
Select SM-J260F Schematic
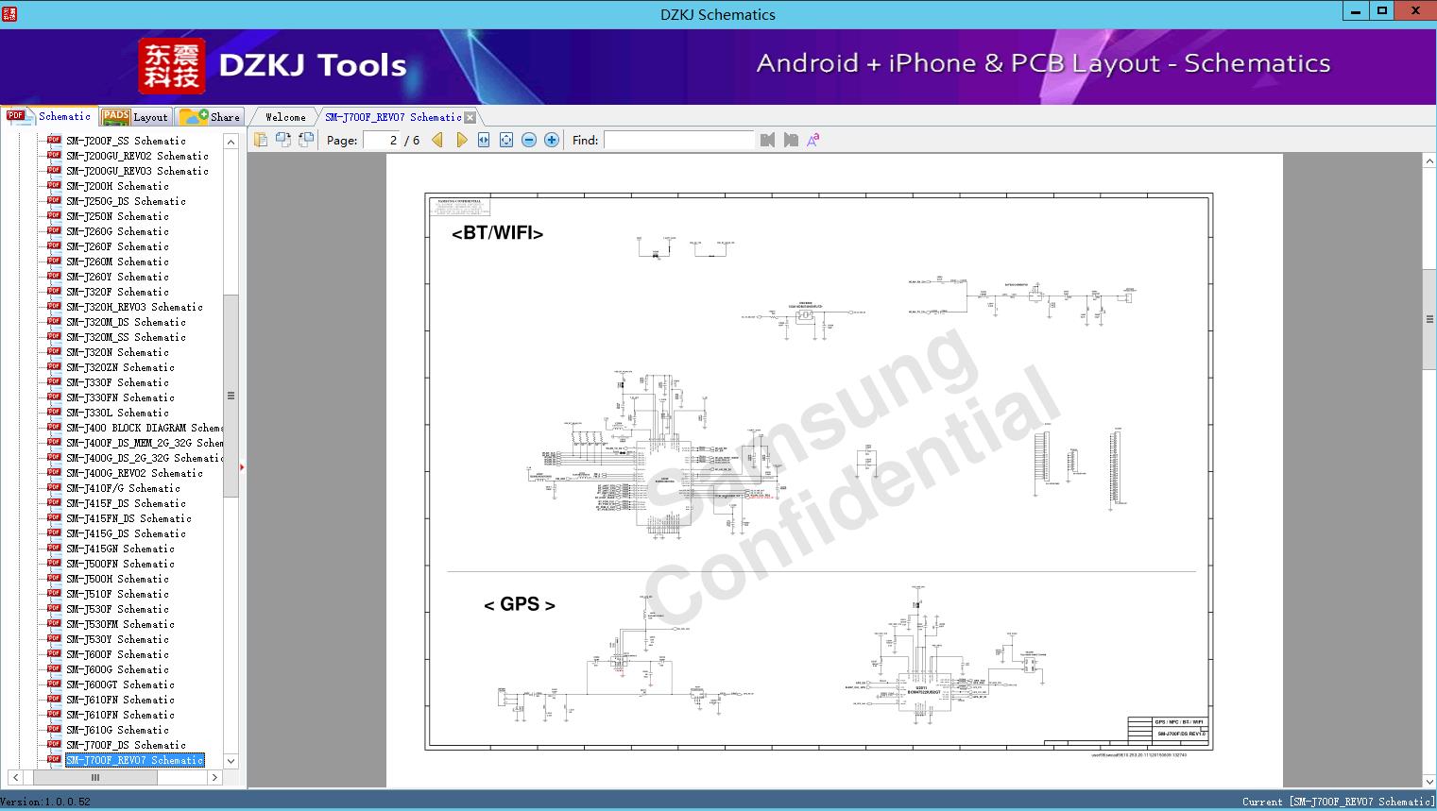pyautogui.click(x=117, y=246)
